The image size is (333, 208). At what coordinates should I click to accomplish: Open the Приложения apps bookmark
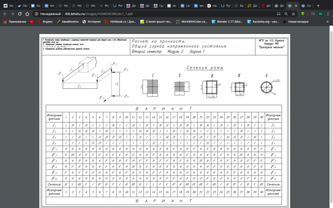click(x=14, y=21)
